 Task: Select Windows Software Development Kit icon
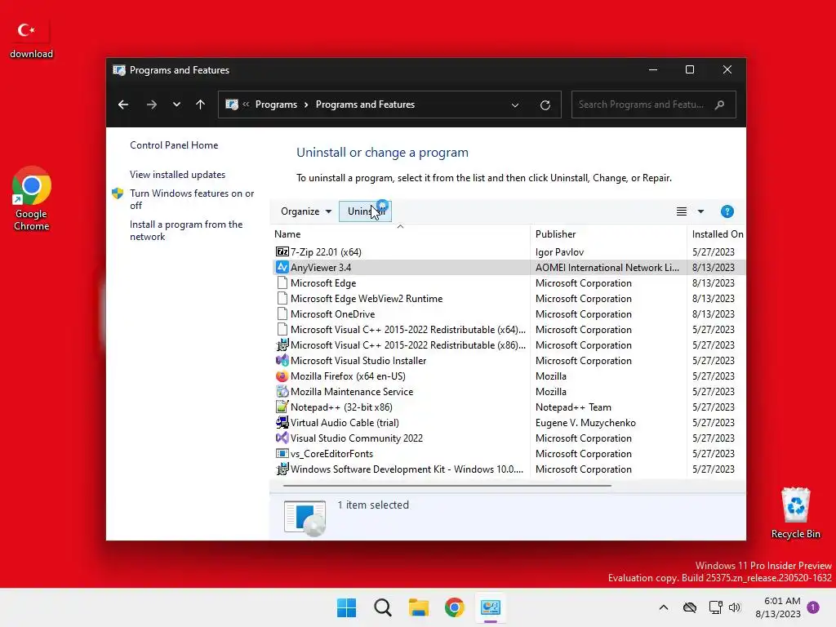[x=282, y=469]
